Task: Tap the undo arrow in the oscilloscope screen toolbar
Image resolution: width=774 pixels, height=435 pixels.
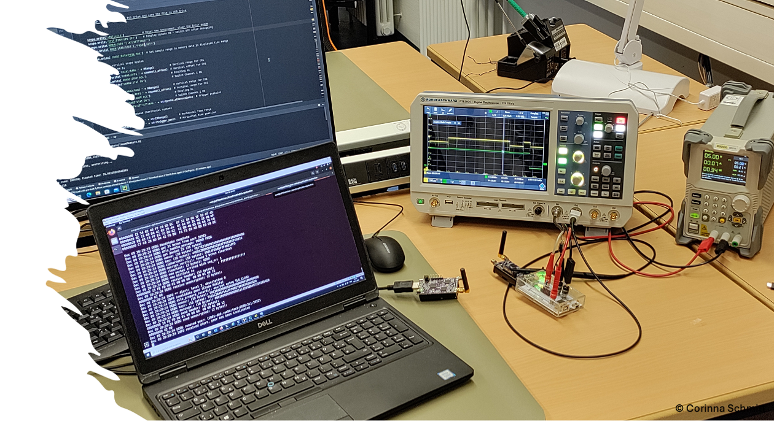Action: pyautogui.click(x=428, y=110)
